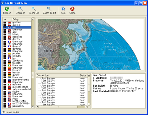Click connection list scroll down arrow
Screen dimensions: 148x115
click(89, 104)
